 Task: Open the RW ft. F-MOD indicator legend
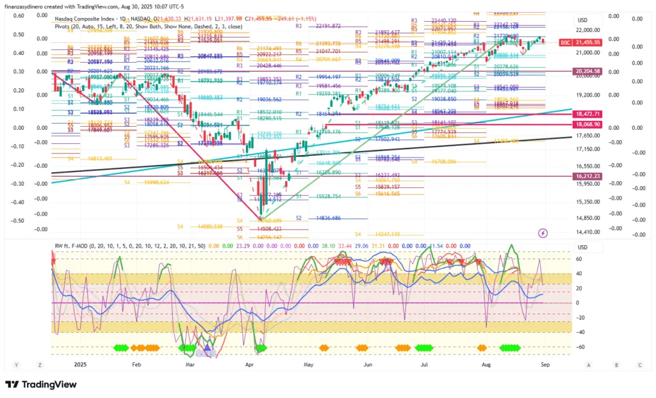point(130,246)
